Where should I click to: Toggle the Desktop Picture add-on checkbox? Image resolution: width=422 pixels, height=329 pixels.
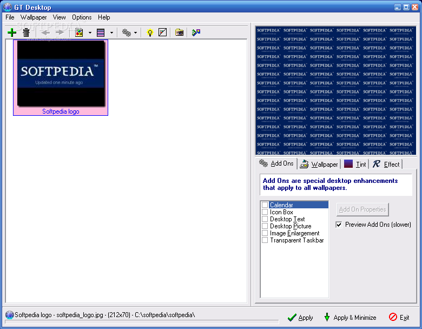click(265, 226)
